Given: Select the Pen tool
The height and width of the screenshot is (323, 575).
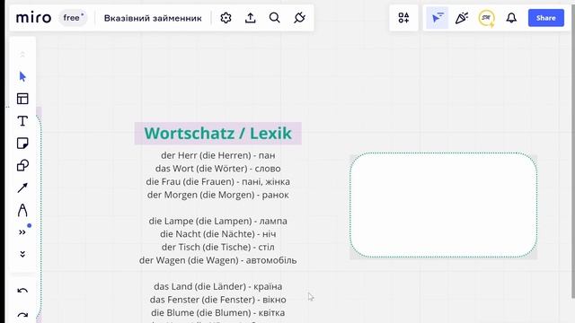Looking at the screenshot, I should click(22, 210).
